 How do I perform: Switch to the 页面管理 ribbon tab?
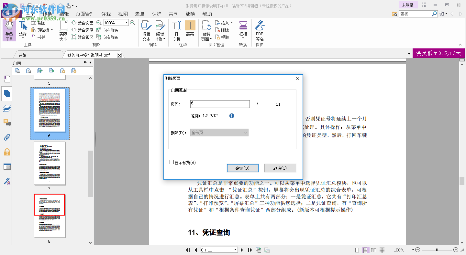point(85,14)
